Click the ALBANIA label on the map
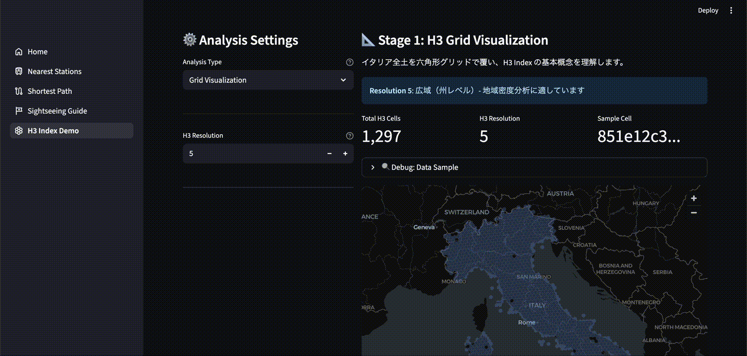Image resolution: width=747 pixels, height=356 pixels. click(654, 340)
